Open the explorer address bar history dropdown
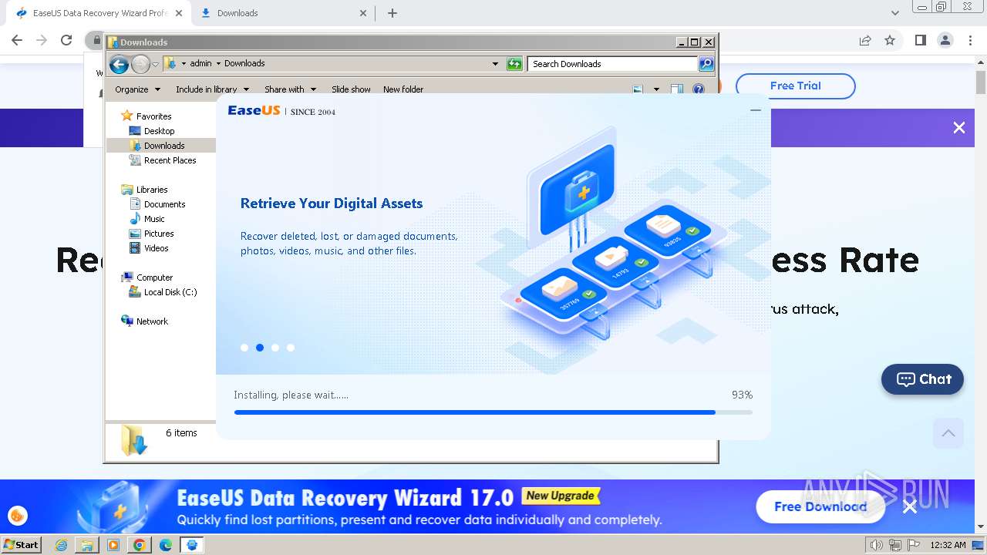The image size is (987, 555). coord(495,64)
